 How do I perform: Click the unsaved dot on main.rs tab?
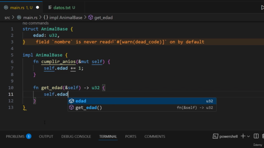tap(38, 7)
